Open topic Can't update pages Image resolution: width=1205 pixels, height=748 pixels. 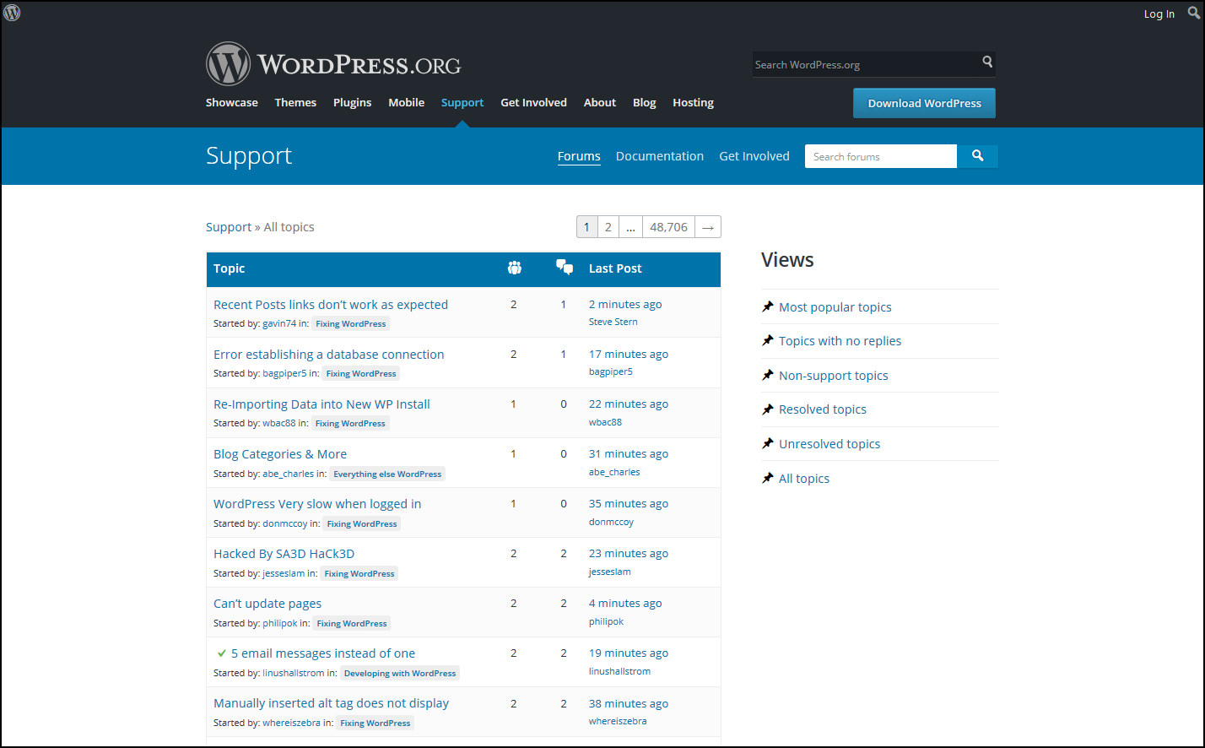pos(267,604)
